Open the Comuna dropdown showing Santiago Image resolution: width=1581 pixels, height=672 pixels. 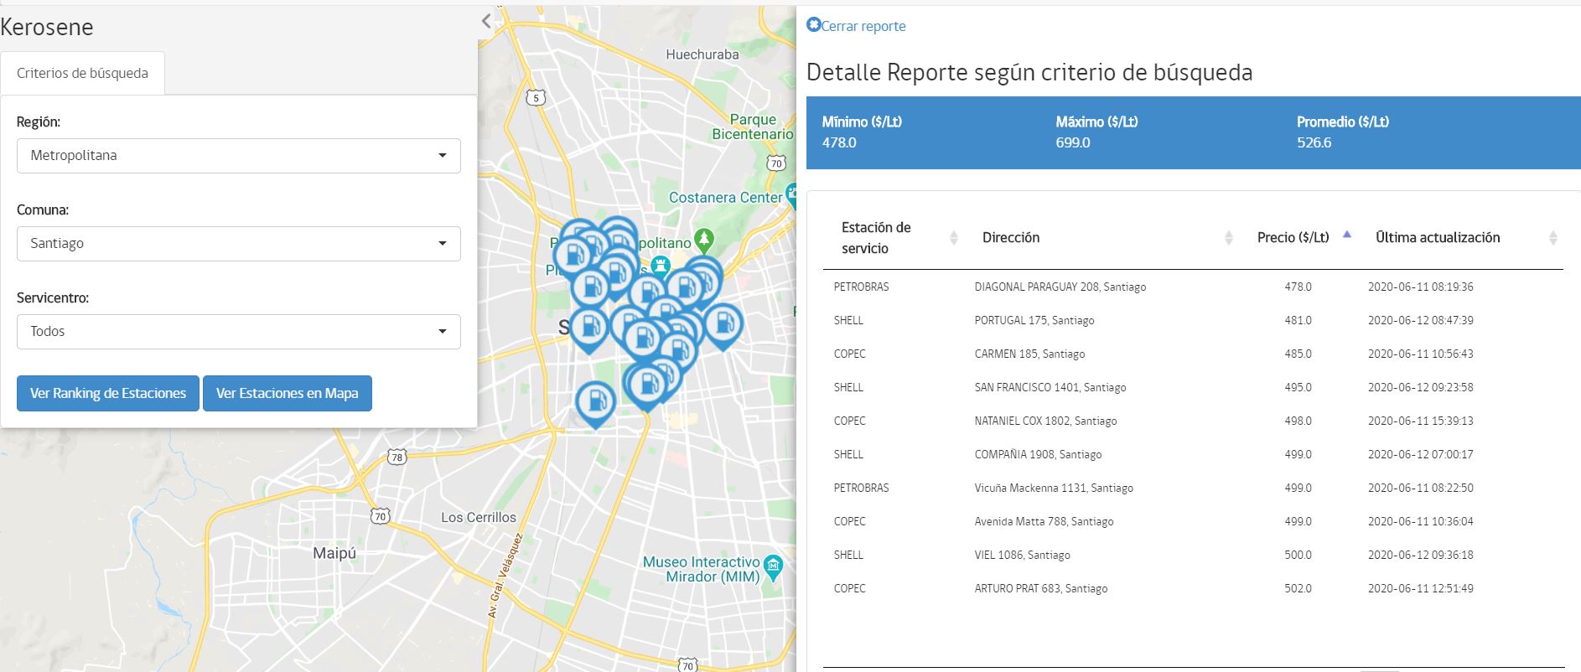click(238, 244)
